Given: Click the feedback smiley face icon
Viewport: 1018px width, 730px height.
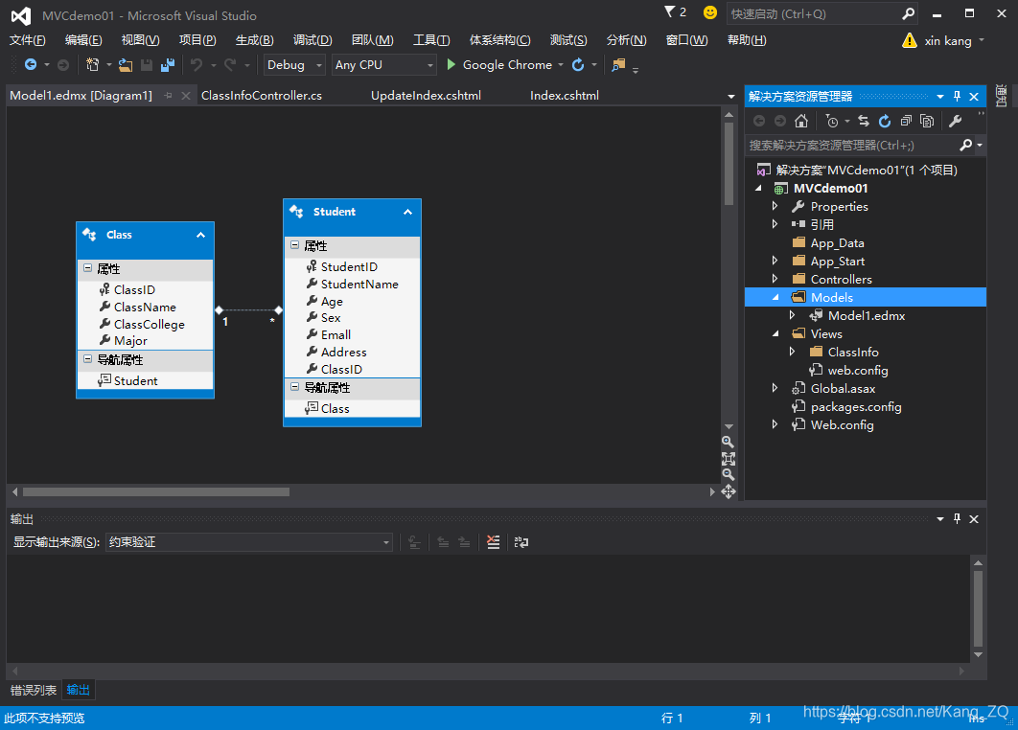Looking at the screenshot, I should pyautogui.click(x=710, y=12).
